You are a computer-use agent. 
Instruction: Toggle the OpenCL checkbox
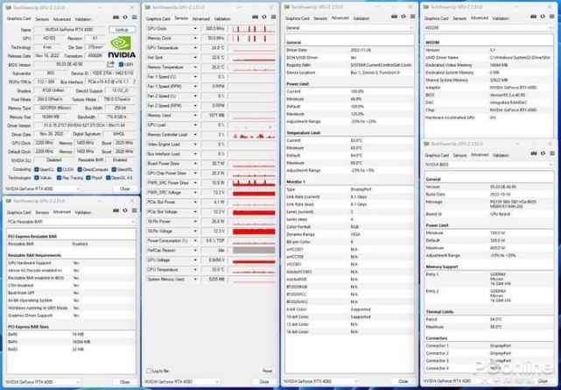[37, 169]
